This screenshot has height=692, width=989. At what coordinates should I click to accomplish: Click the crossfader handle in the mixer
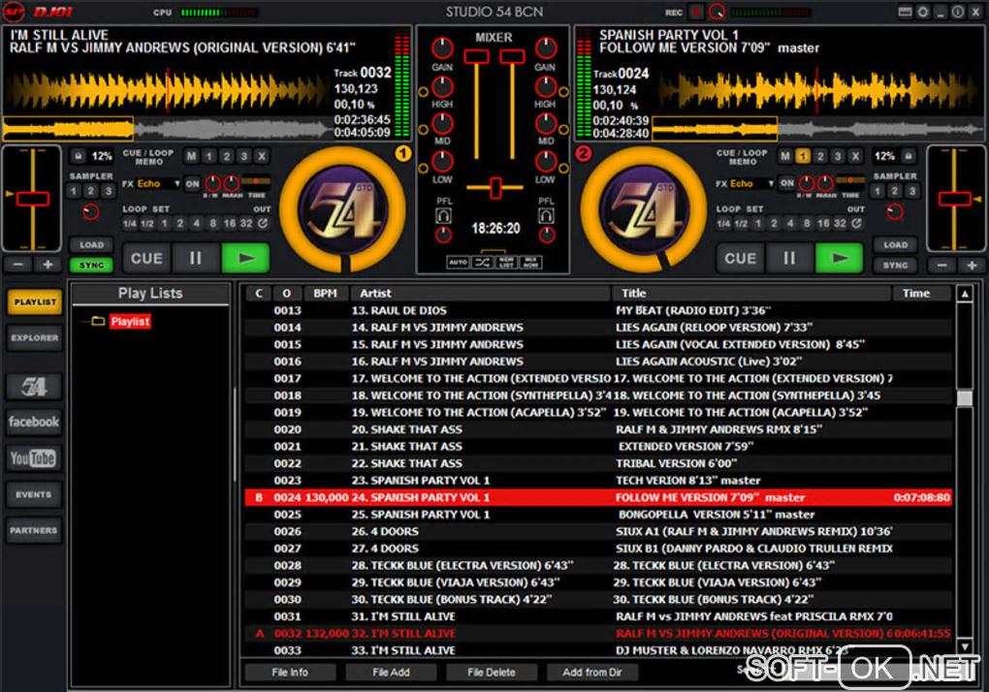point(495,187)
